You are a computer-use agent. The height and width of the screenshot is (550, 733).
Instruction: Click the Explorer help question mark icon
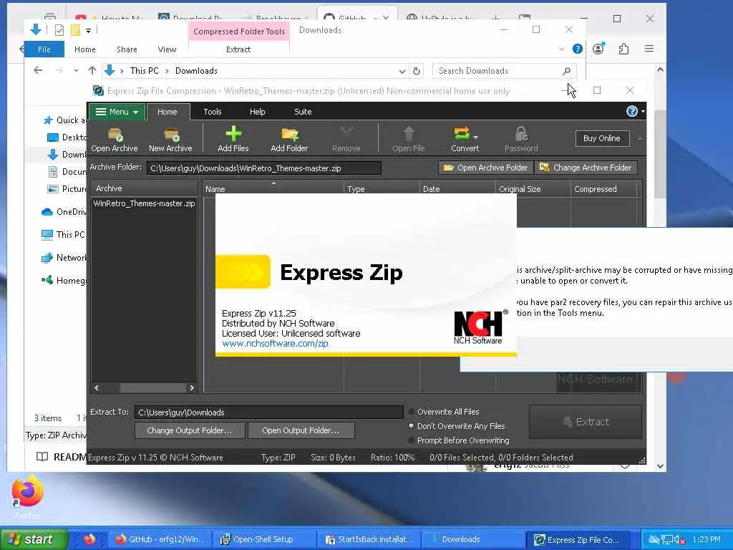point(578,49)
